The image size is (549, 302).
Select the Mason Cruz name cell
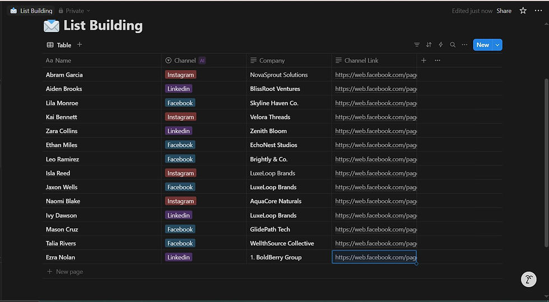pos(102,230)
